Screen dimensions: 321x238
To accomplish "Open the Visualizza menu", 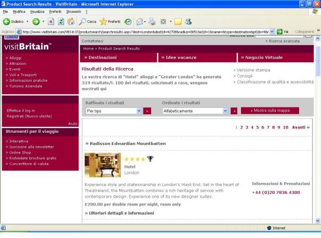I will click(37, 12).
